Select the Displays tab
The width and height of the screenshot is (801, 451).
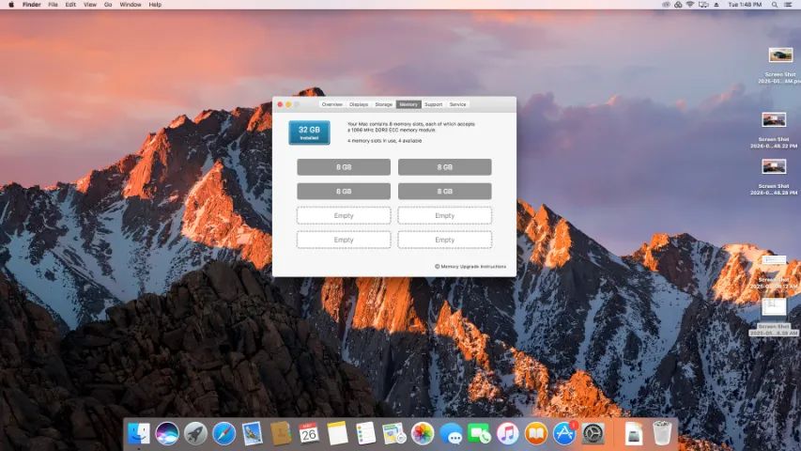[x=359, y=104]
